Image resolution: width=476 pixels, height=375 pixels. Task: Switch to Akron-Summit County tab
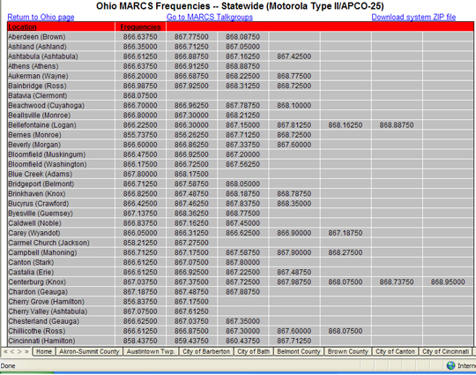(x=89, y=351)
